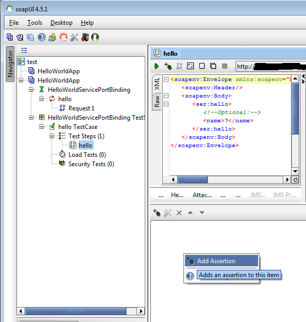Click the green loadUI toolbar icon
This screenshot has width=306, height=322.
click(x=95, y=37)
